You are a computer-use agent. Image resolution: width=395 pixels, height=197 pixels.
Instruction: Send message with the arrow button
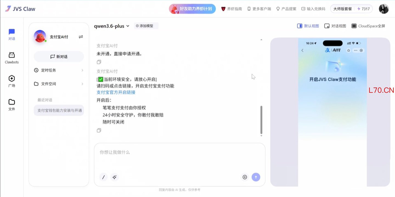256,177
